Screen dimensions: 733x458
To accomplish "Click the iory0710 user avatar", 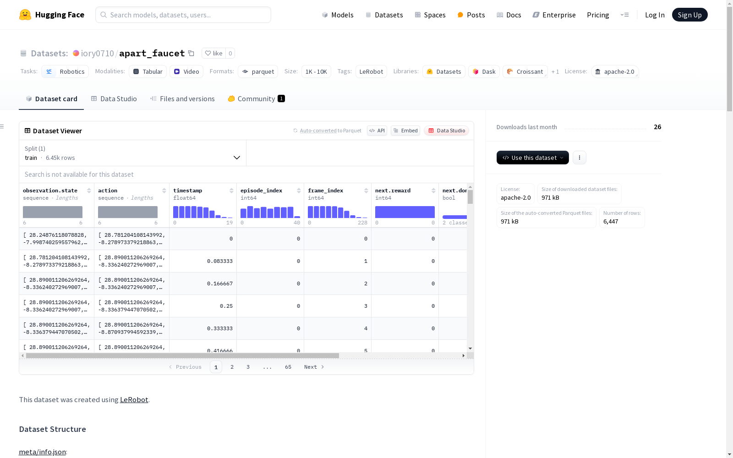I will [76, 53].
